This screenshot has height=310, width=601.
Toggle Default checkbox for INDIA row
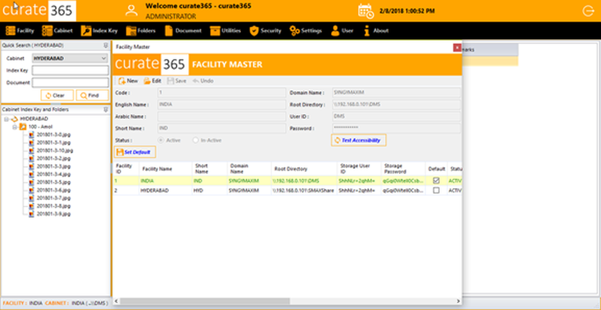tap(436, 180)
